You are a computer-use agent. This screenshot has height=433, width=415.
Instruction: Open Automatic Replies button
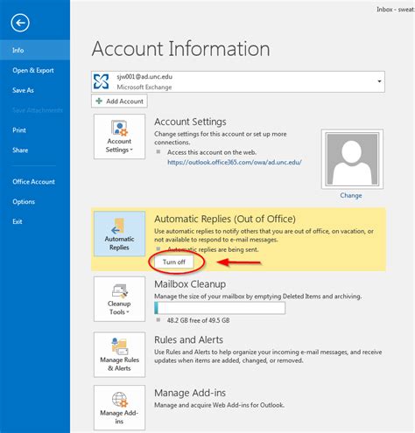coord(119,234)
